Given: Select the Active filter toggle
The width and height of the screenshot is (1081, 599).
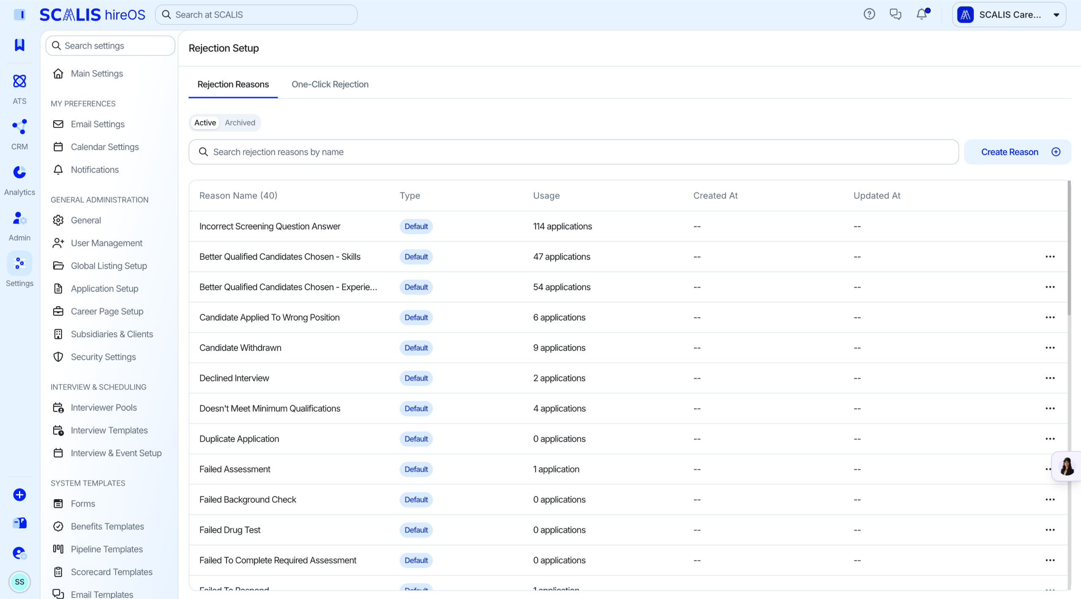Looking at the screenshot, I should (205, 123).
